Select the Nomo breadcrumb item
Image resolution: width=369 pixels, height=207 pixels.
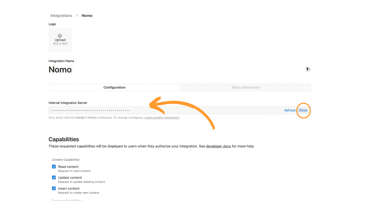point(87,16)
